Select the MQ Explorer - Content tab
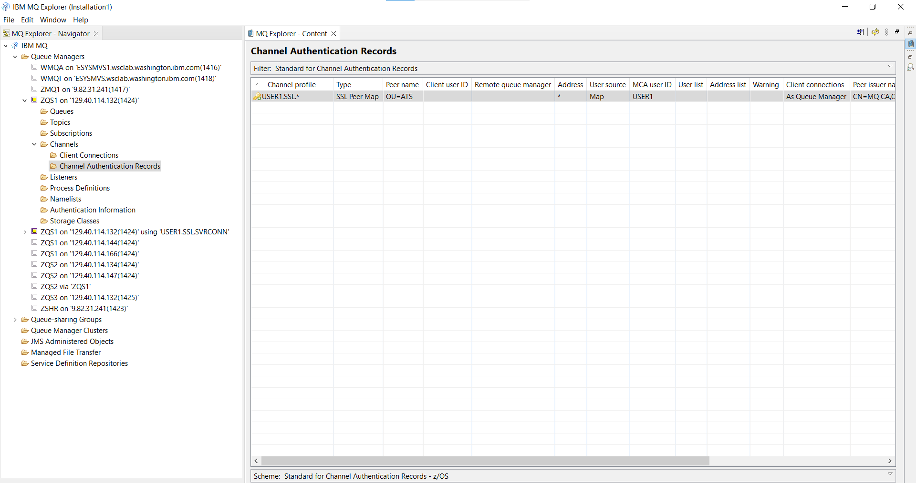The height and width of the screenshot is (483, 916). pyautogui.click(x=291, y=34)
